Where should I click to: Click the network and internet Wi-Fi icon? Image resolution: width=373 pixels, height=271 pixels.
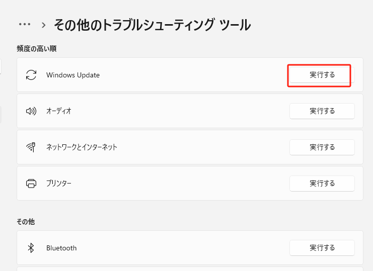pyautogui.click(x=31, y=147)
